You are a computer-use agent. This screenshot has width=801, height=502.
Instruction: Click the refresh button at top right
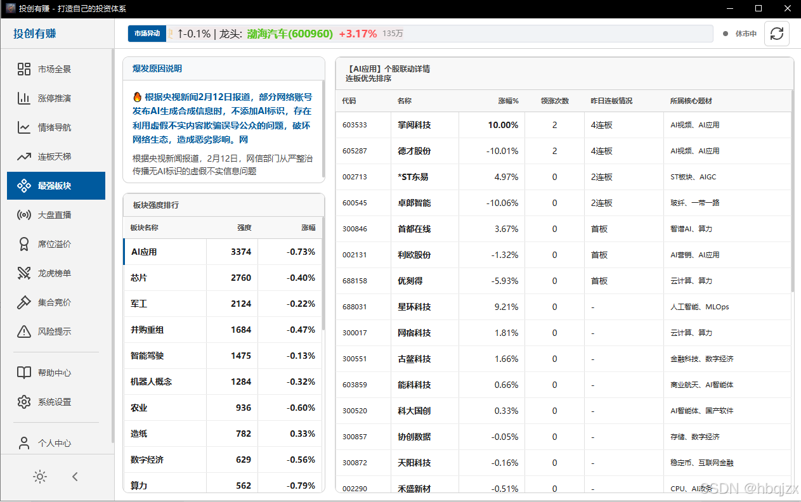click(x=777, y=34)
